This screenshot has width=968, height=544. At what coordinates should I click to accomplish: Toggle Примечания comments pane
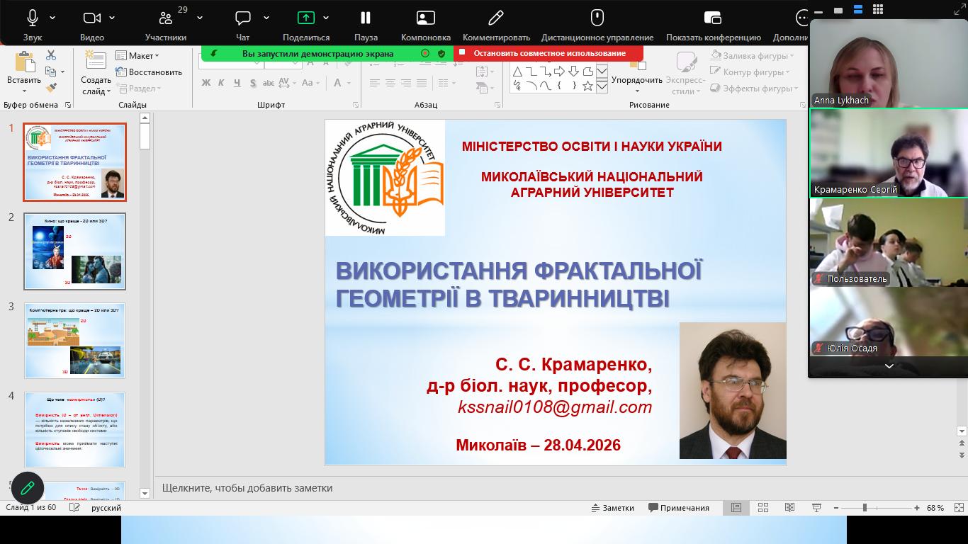click(678, 508)
